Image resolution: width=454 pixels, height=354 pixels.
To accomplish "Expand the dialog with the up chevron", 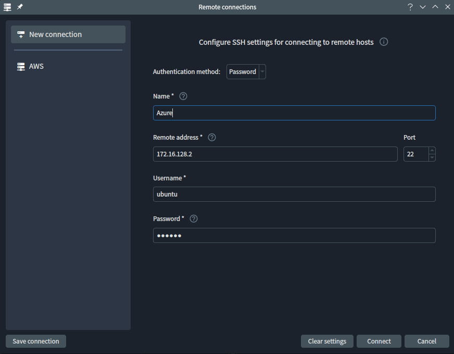I will point(435,7).
